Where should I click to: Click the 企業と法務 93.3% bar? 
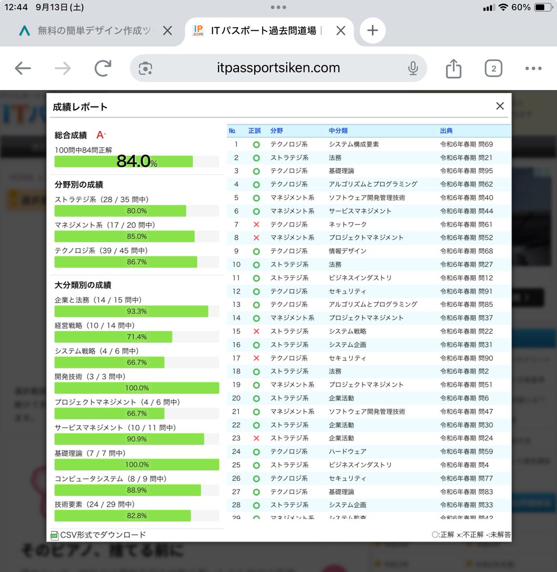pyautogui.click(x=137, y=311)
